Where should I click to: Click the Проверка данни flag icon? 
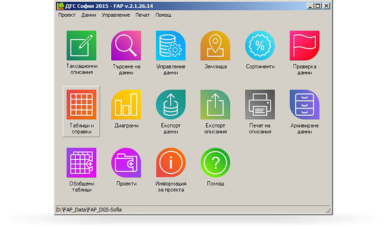pos(304,46)
